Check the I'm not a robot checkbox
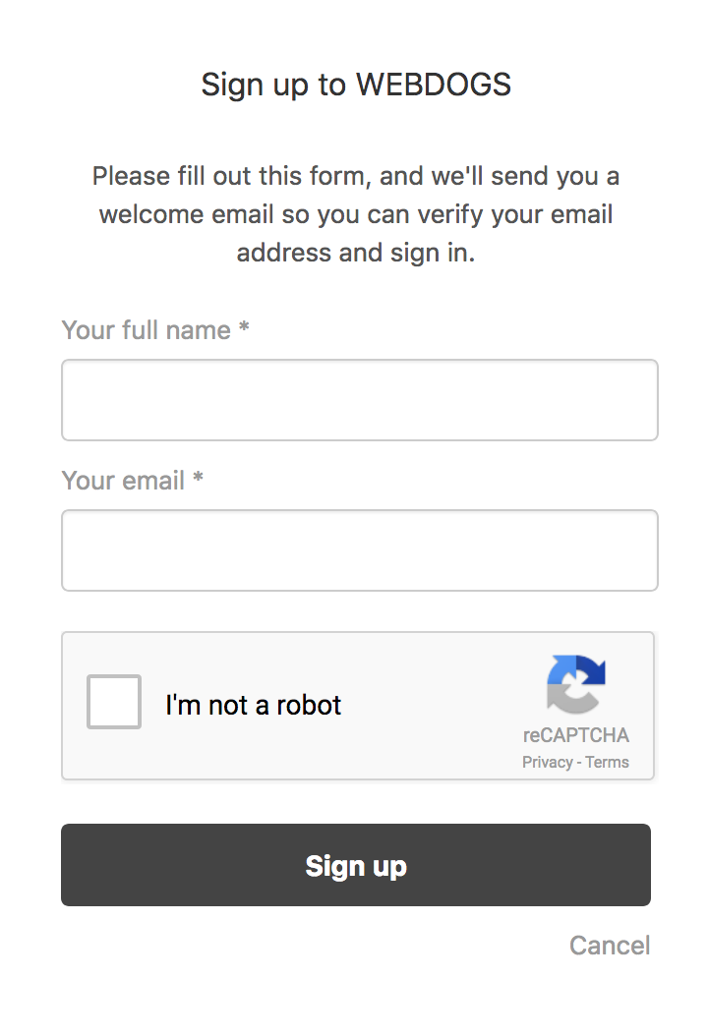 114,702
